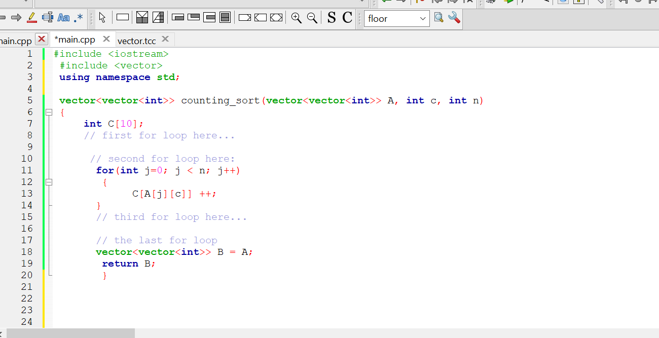Image resolution: width=659 pixels, height=338 pixels.
Task: Select the arrow pointer tool
Action: coord(102,17)
